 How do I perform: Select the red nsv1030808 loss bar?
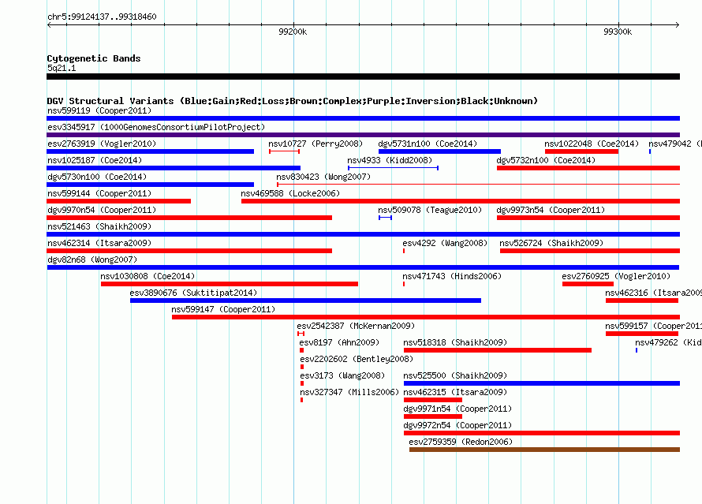[230, 284]
